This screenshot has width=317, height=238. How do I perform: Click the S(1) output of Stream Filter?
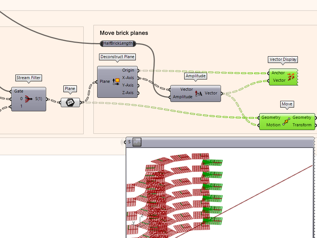pos(39,99)
